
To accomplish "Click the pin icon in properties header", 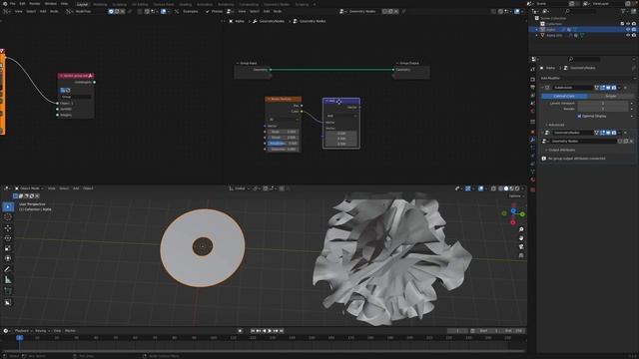I will [634, 68].
